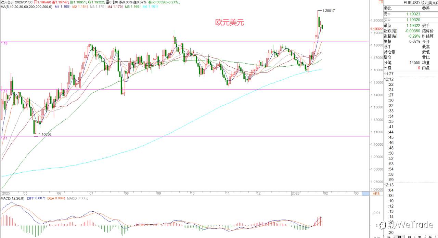This screenshot has height=238, width=438.
Task: Click the 07 month marker on time axis
Action: pyautogui.click(x=91, y=194)
